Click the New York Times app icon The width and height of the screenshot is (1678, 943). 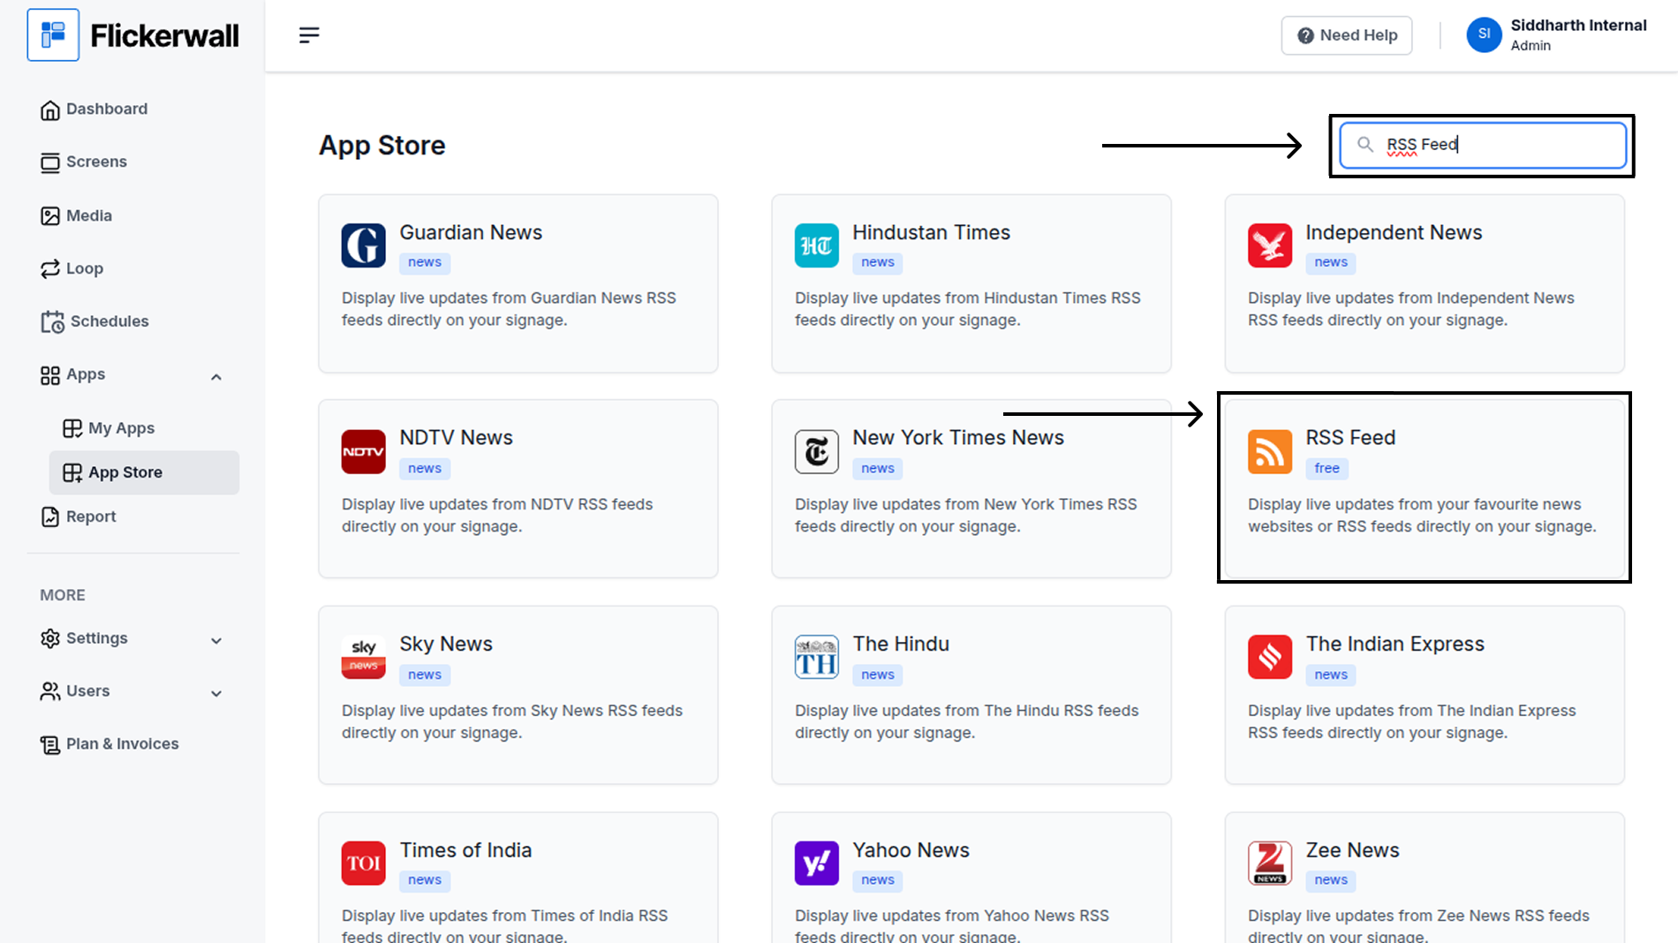817,452
